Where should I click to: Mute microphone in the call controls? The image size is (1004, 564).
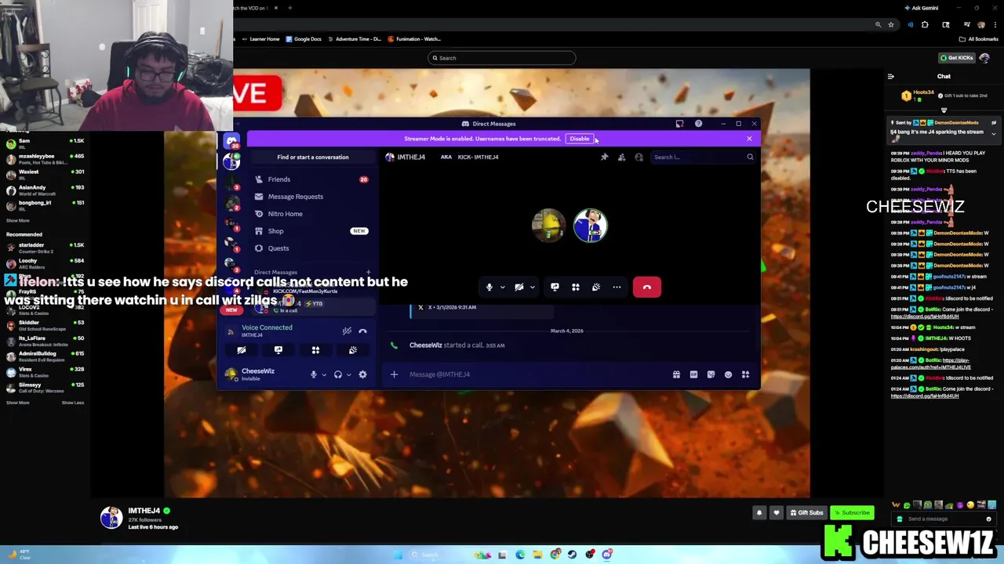[x=489, y=287]
